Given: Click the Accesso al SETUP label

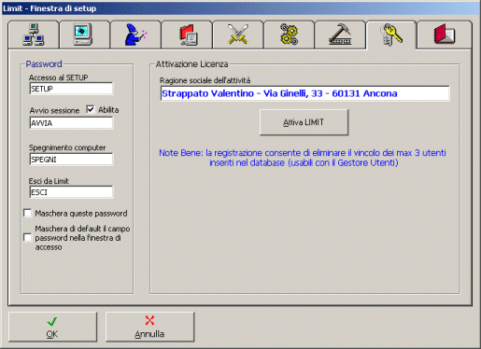Looking at the screenshot, I should (x=59, y=77).
